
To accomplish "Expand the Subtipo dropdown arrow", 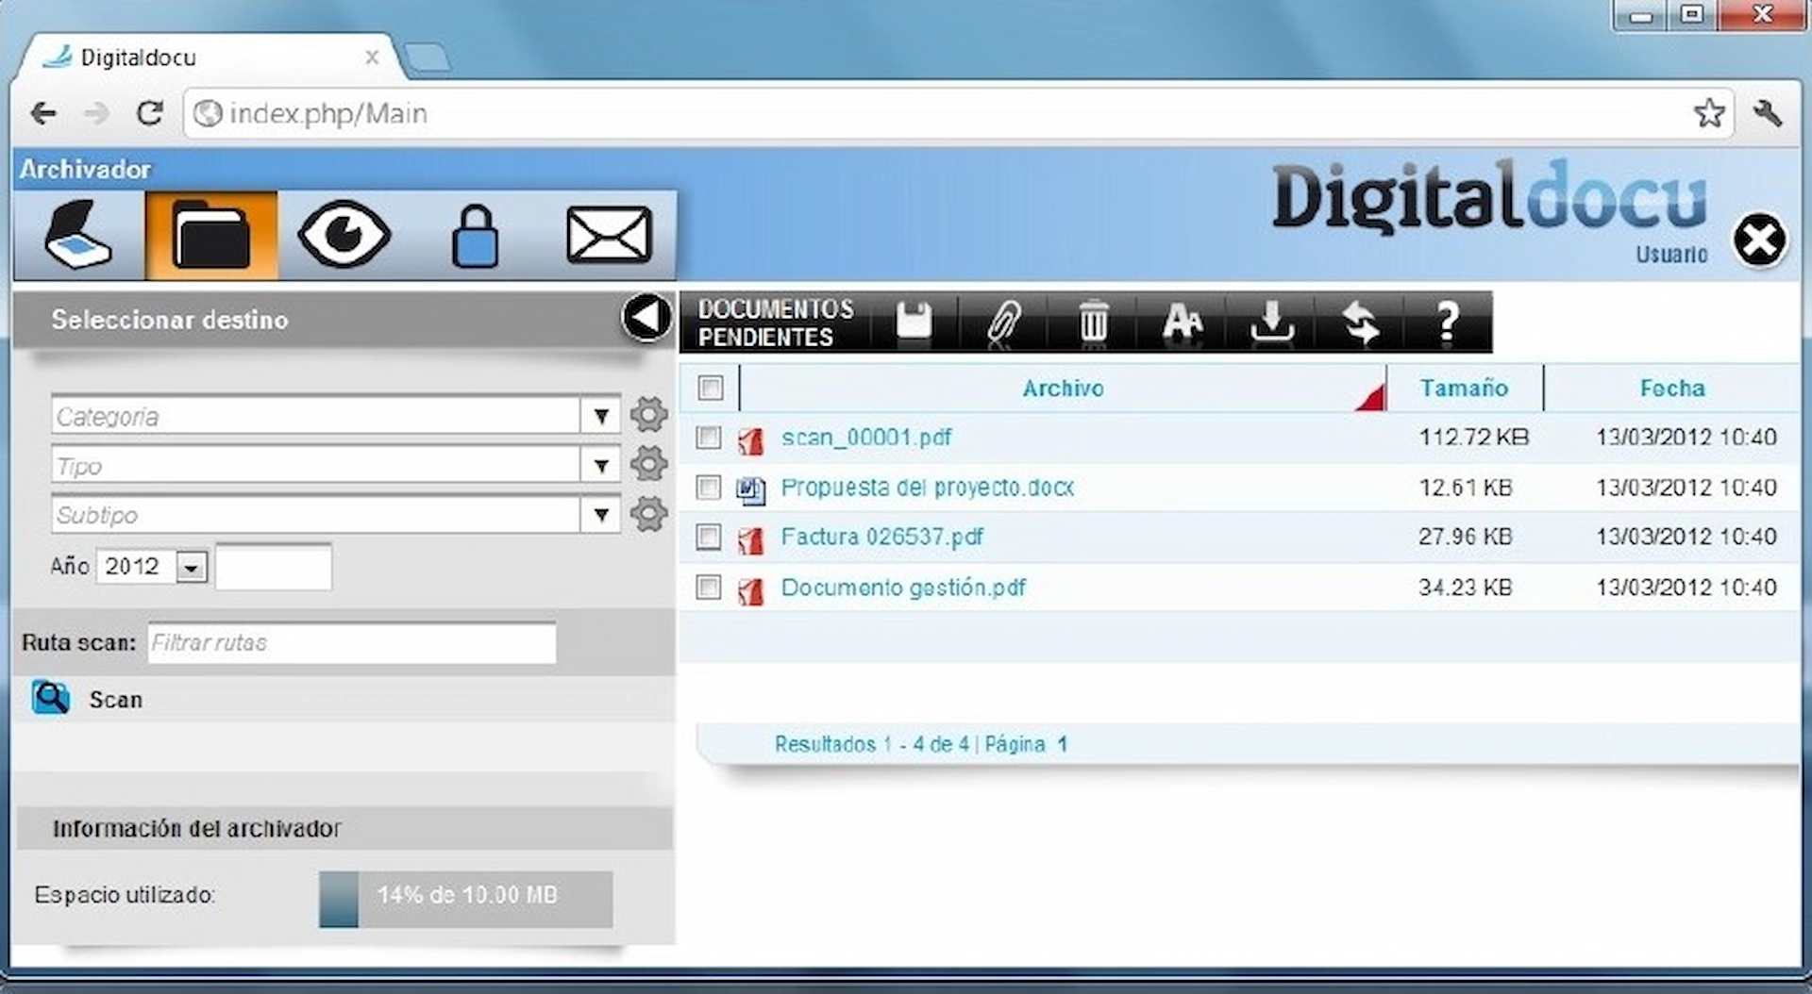I will pyautogui.click(x=600, y=515).
